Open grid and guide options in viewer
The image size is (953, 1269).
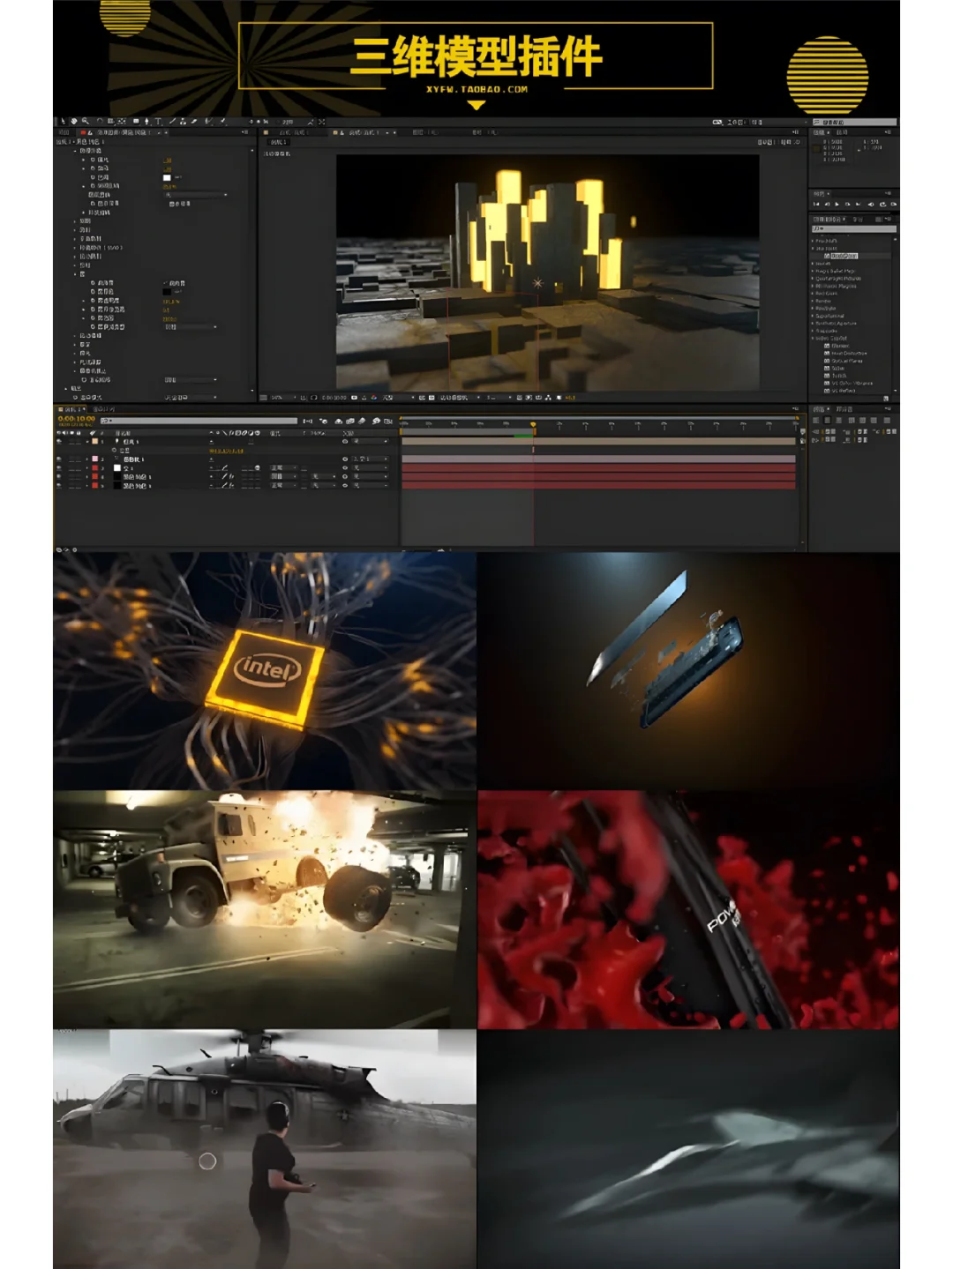pos(303,398)
